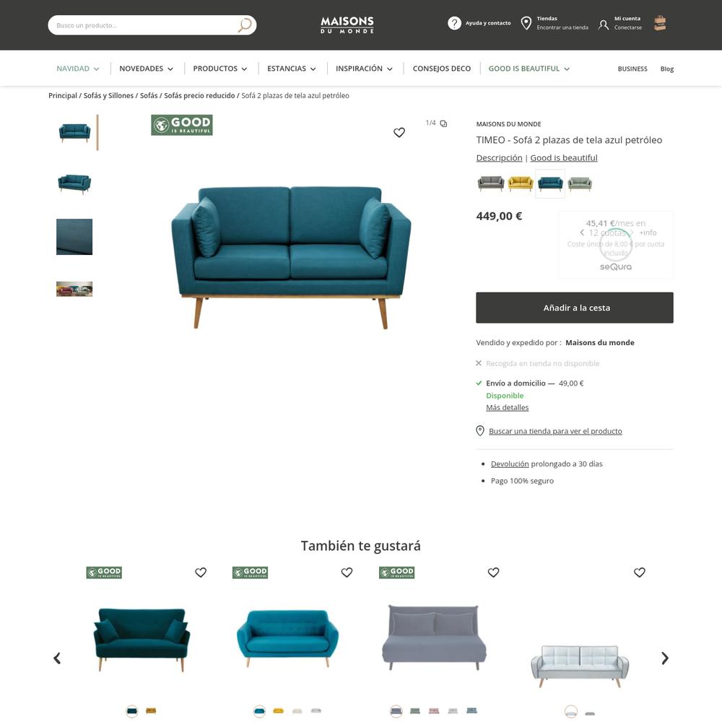This screenshot has height=722, width=722.
Task: Open the CONSEJOS DECO menu item
Action: [x=442, y=69]
